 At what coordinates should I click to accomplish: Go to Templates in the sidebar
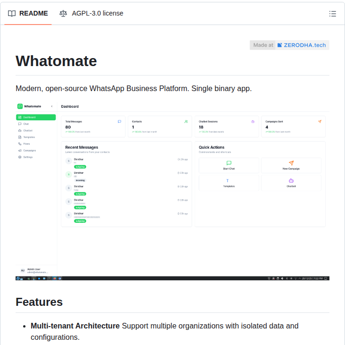[29, 137]
